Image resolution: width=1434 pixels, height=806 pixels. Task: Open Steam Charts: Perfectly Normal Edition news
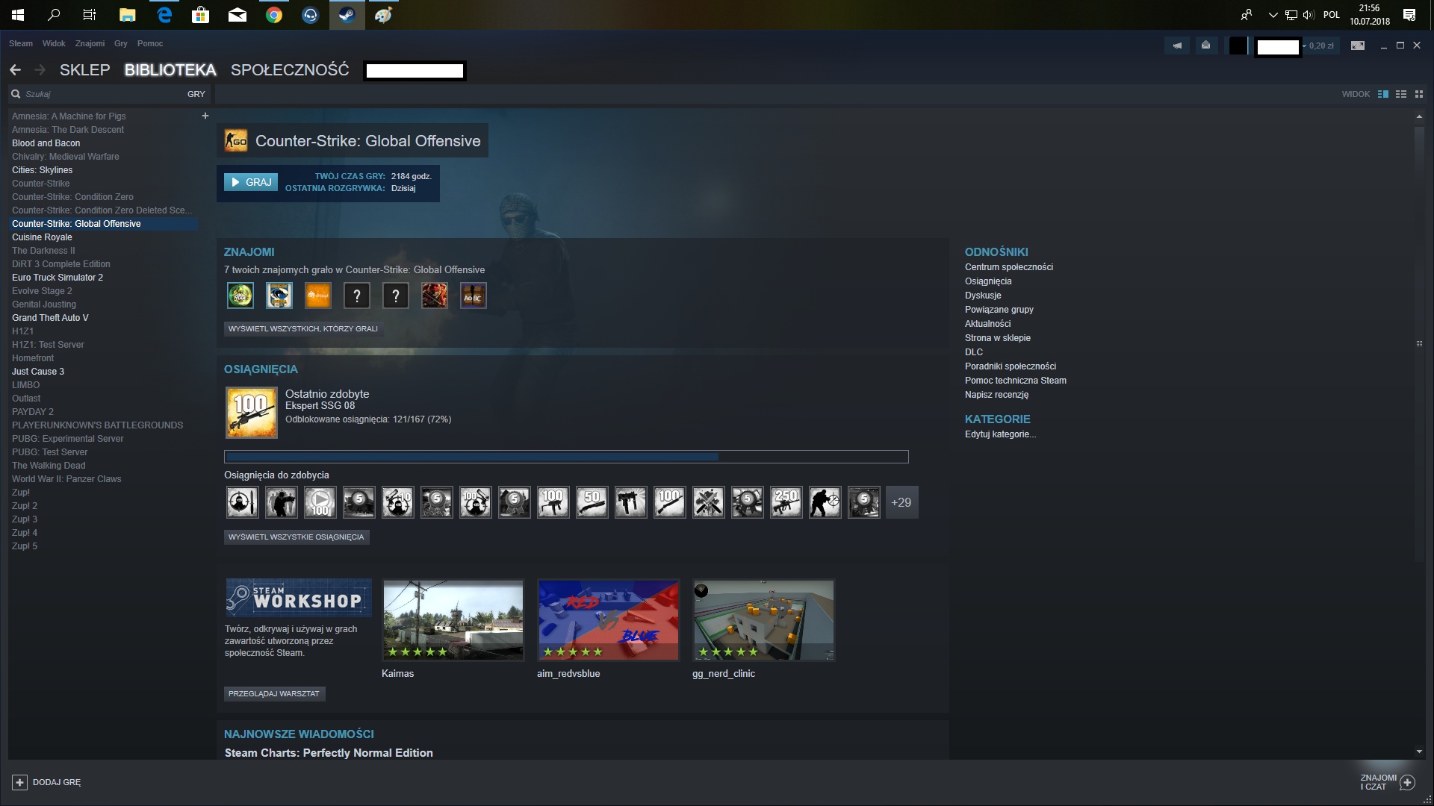[329, 752]
